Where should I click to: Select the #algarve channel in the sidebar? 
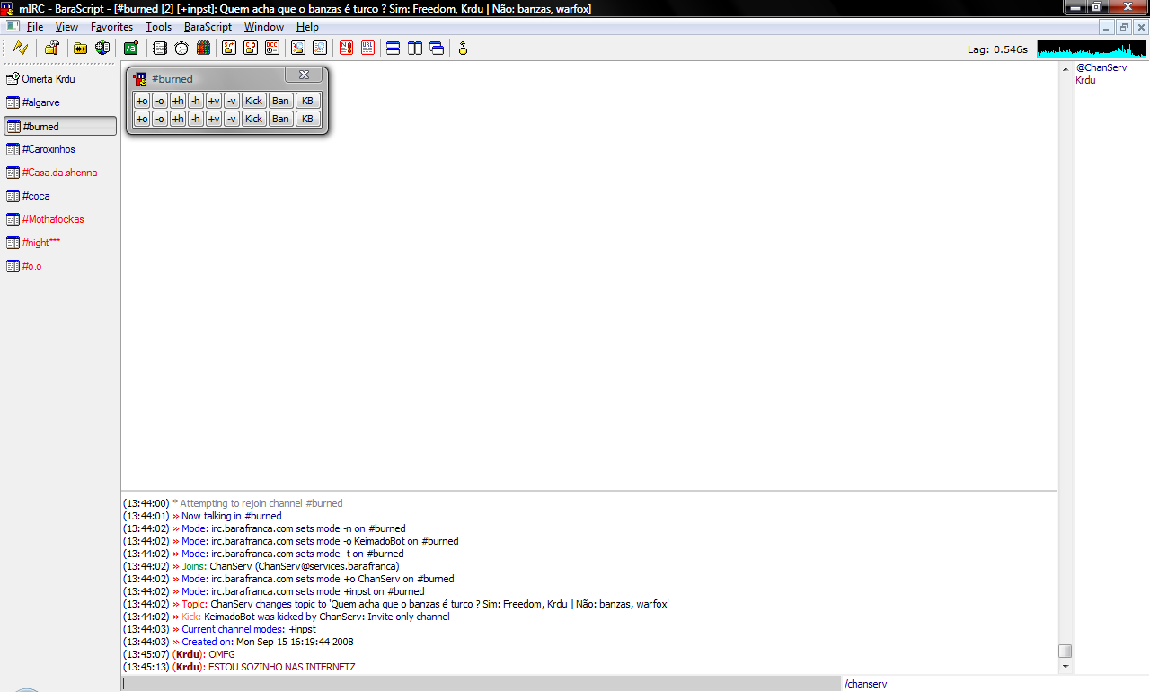41,102
